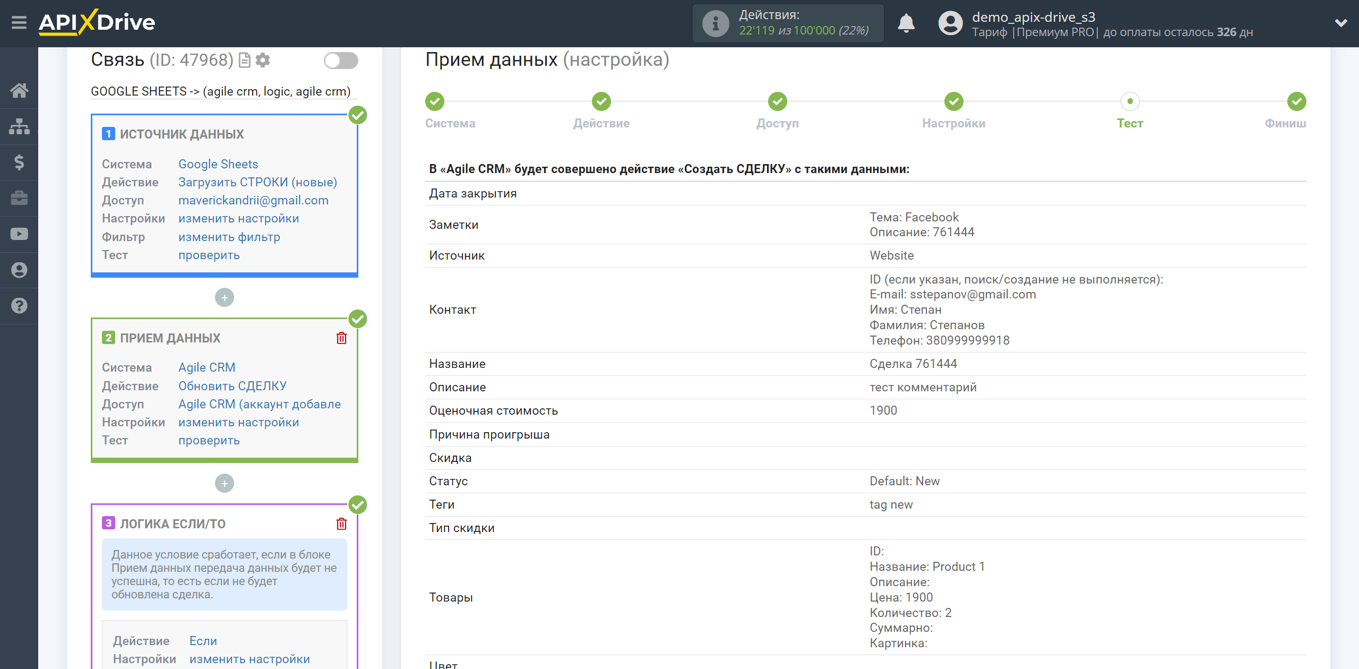Click проверить in Прием данных block
Viewport: 1359px width, 669px height.
(x=209, y=440)
